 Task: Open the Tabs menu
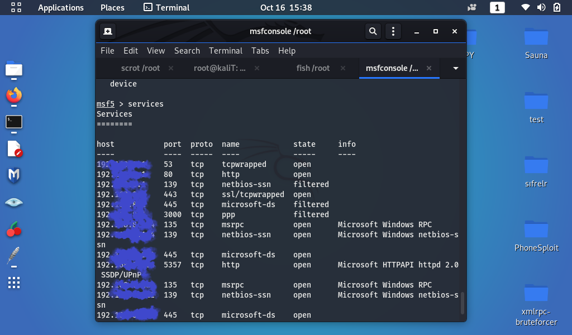[260, 51]
